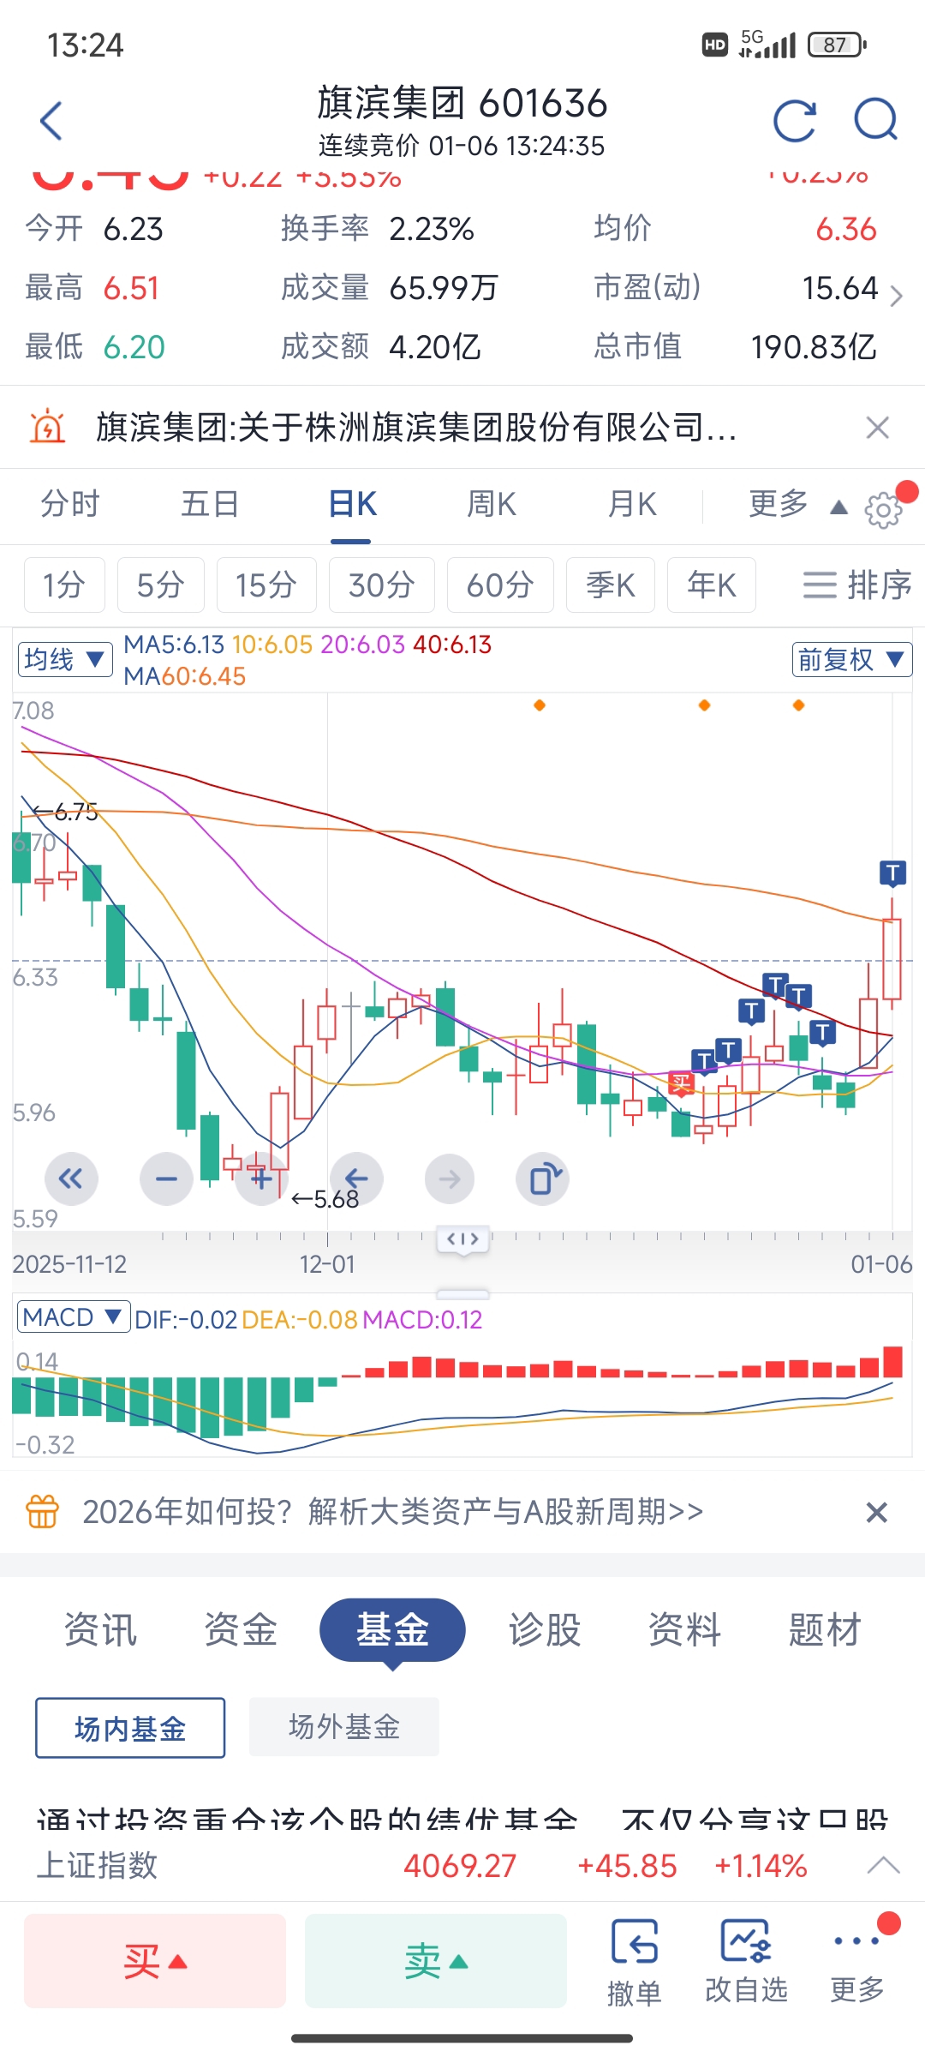Open the search magnifier icon
This screenshot has width=925, height=2057.
pyautogui.click(x=875, y=121)
